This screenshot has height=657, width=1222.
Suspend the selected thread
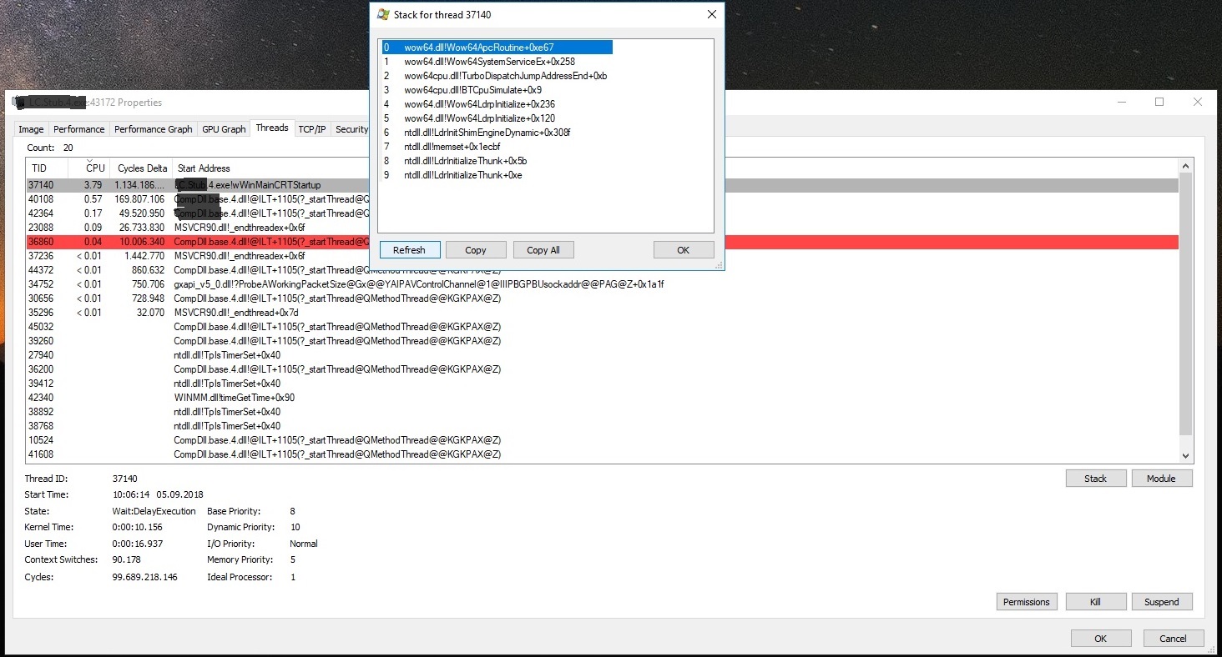(x=1162, y=602)
